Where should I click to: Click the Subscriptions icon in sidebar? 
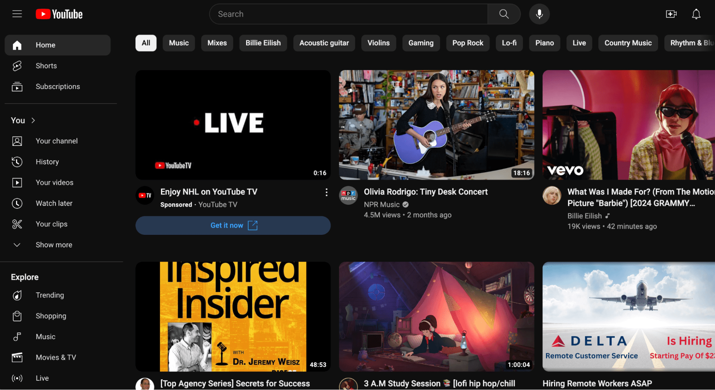[x=17, y=87]
